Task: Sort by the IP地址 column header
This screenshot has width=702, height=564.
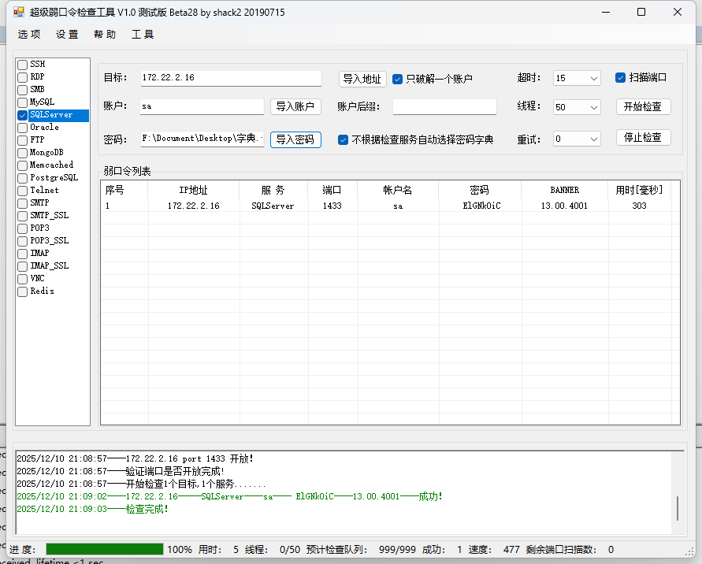Action: (193, 191)
